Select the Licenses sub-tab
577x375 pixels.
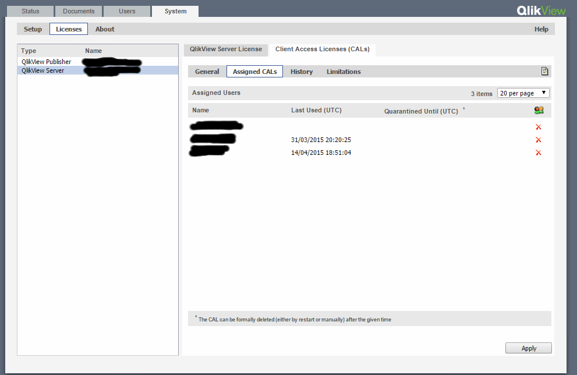click(69, 29)
